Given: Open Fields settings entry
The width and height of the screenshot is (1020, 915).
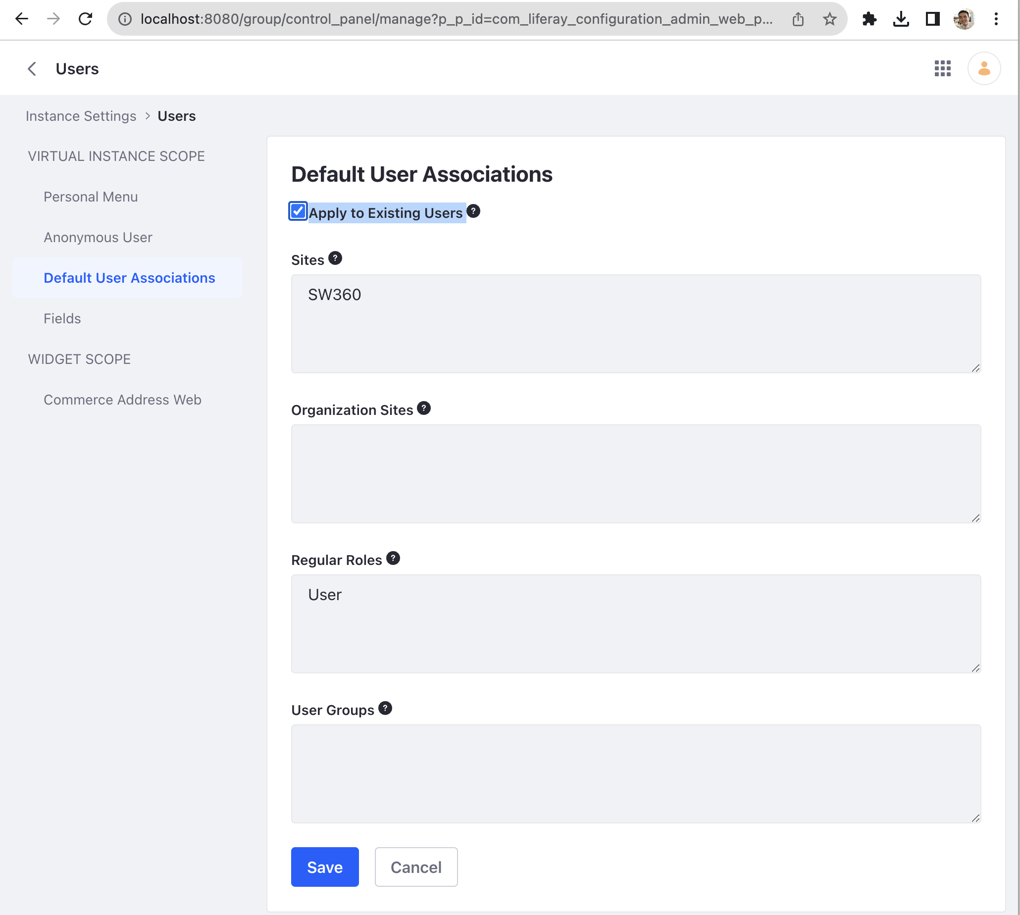Looking at the screenshot, I should click(x=62, y=318).
